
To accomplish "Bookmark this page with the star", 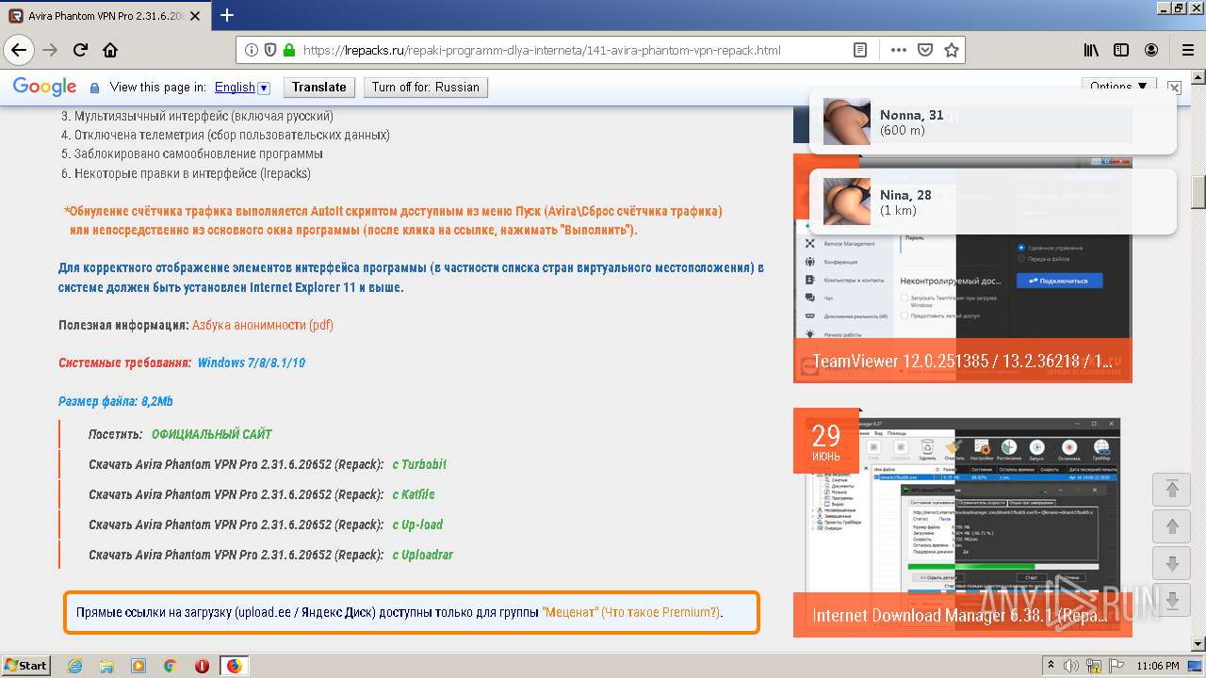I will (952, 50).
